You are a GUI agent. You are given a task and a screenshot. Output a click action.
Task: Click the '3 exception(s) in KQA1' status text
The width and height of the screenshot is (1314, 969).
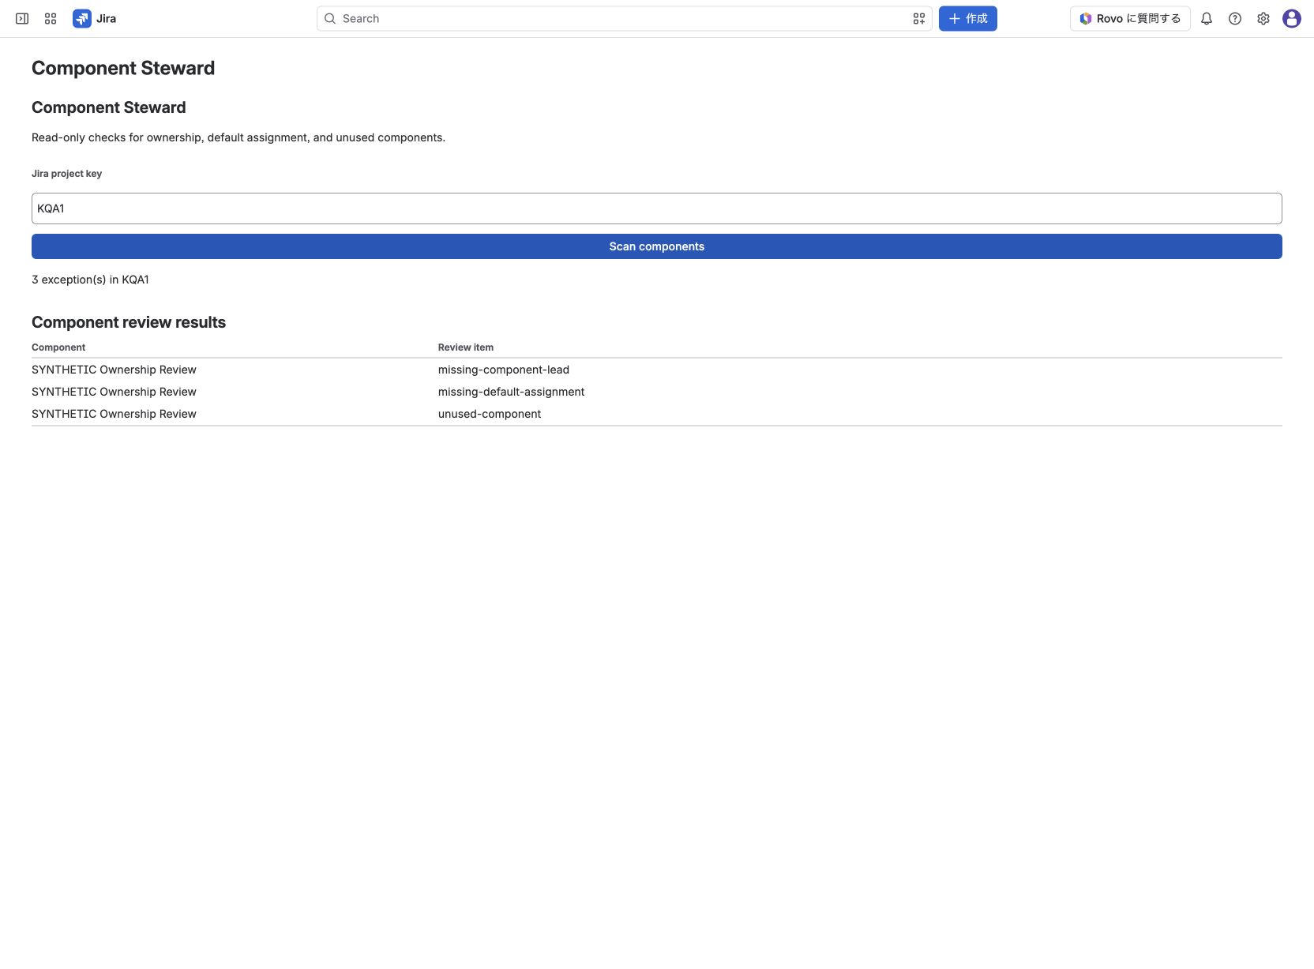[90, 280]
